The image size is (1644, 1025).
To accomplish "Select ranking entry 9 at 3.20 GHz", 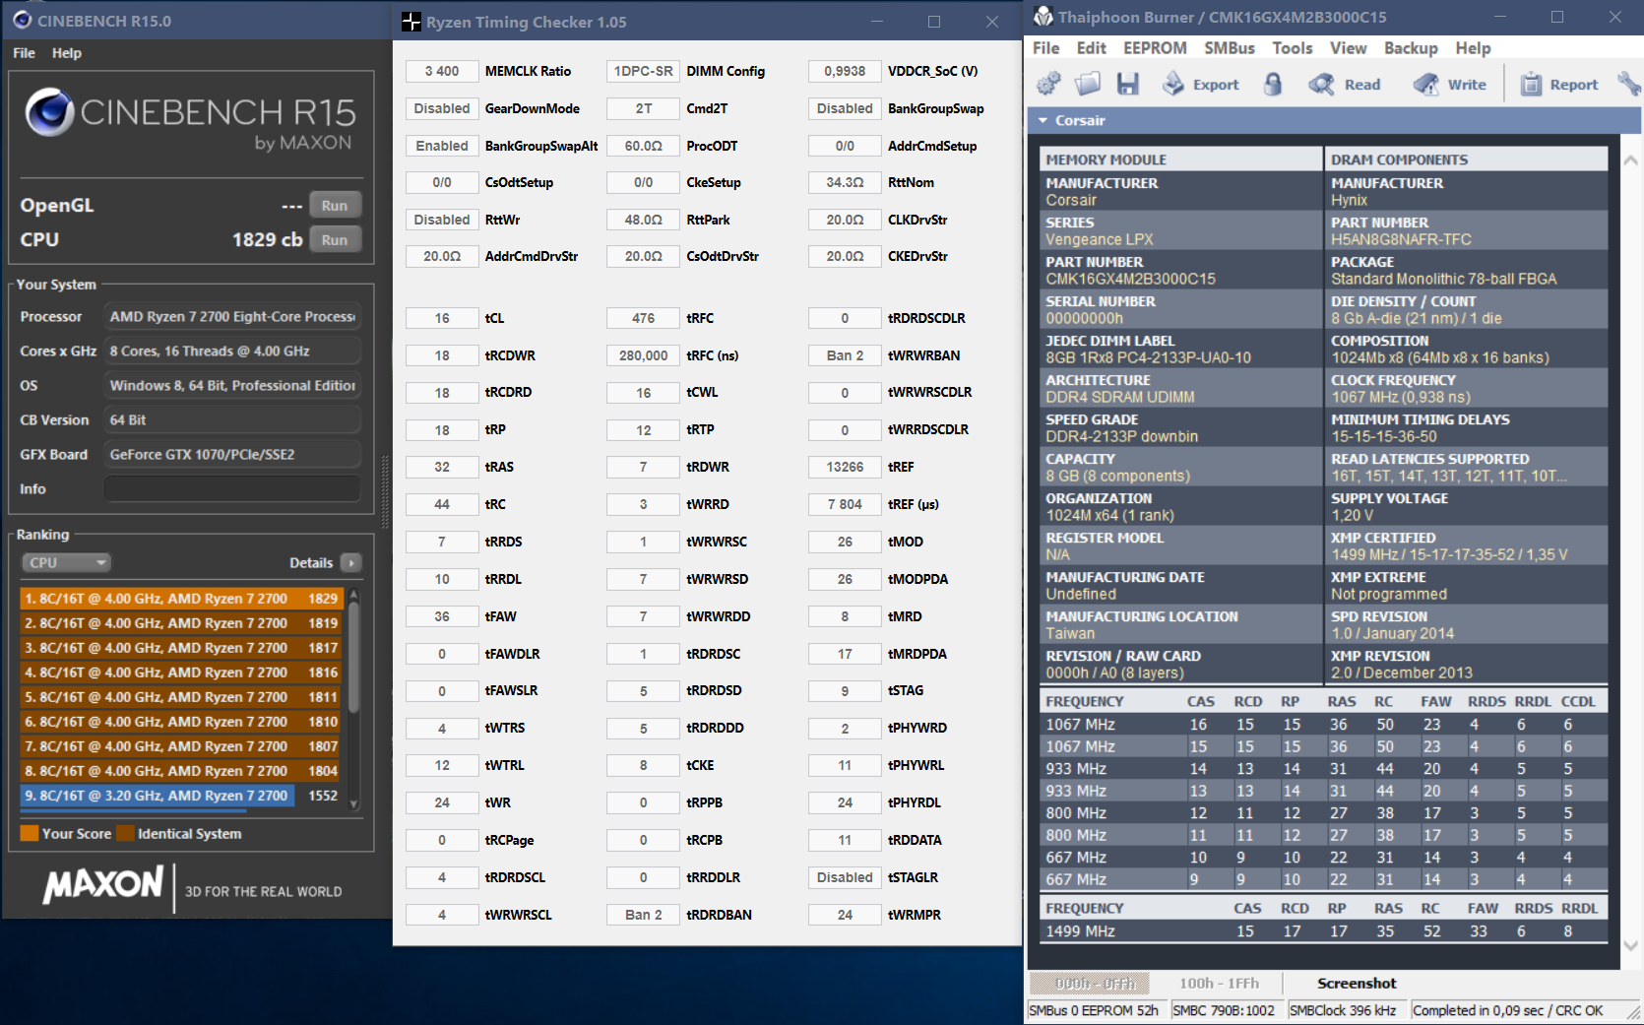I will 181,796.
